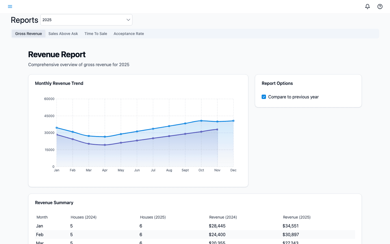Click the Report Options panel title

(277, 83)
